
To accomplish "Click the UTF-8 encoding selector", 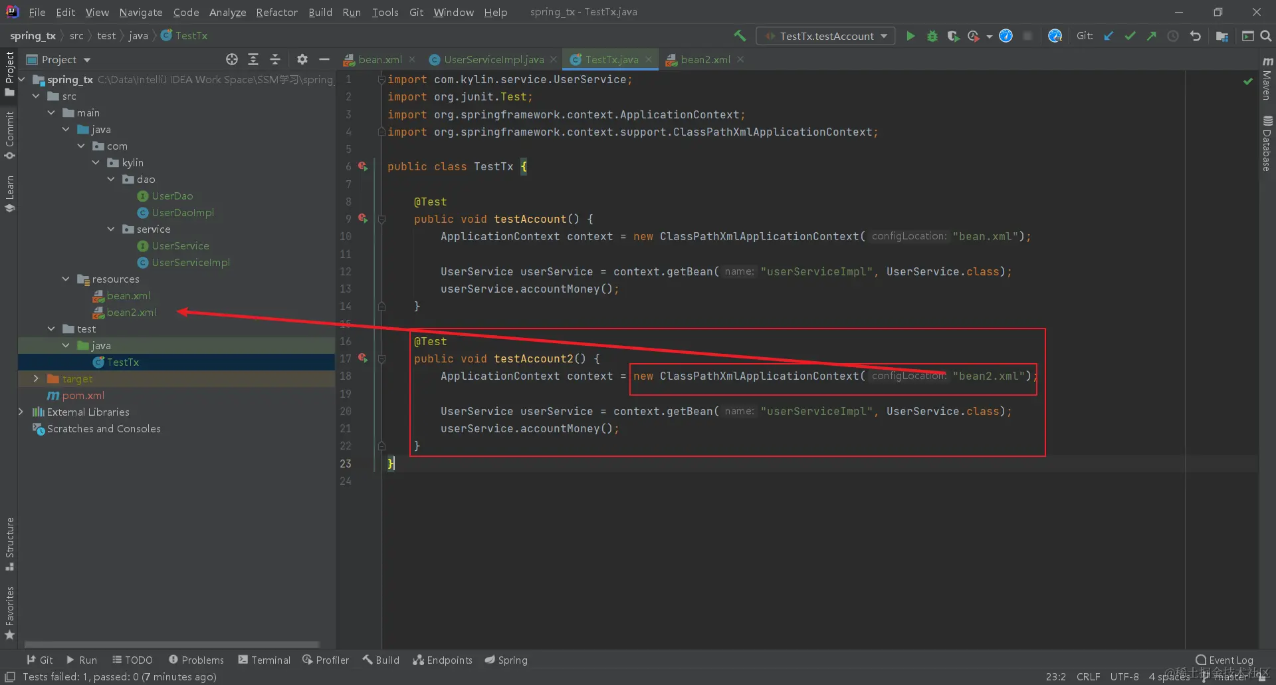I will point(1124,677).
